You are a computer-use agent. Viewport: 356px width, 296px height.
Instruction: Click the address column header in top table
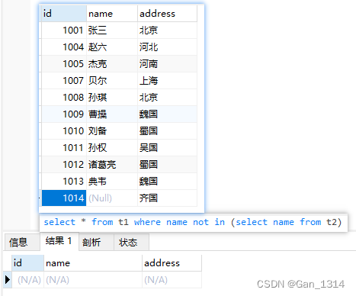click(x=167, y=14)
